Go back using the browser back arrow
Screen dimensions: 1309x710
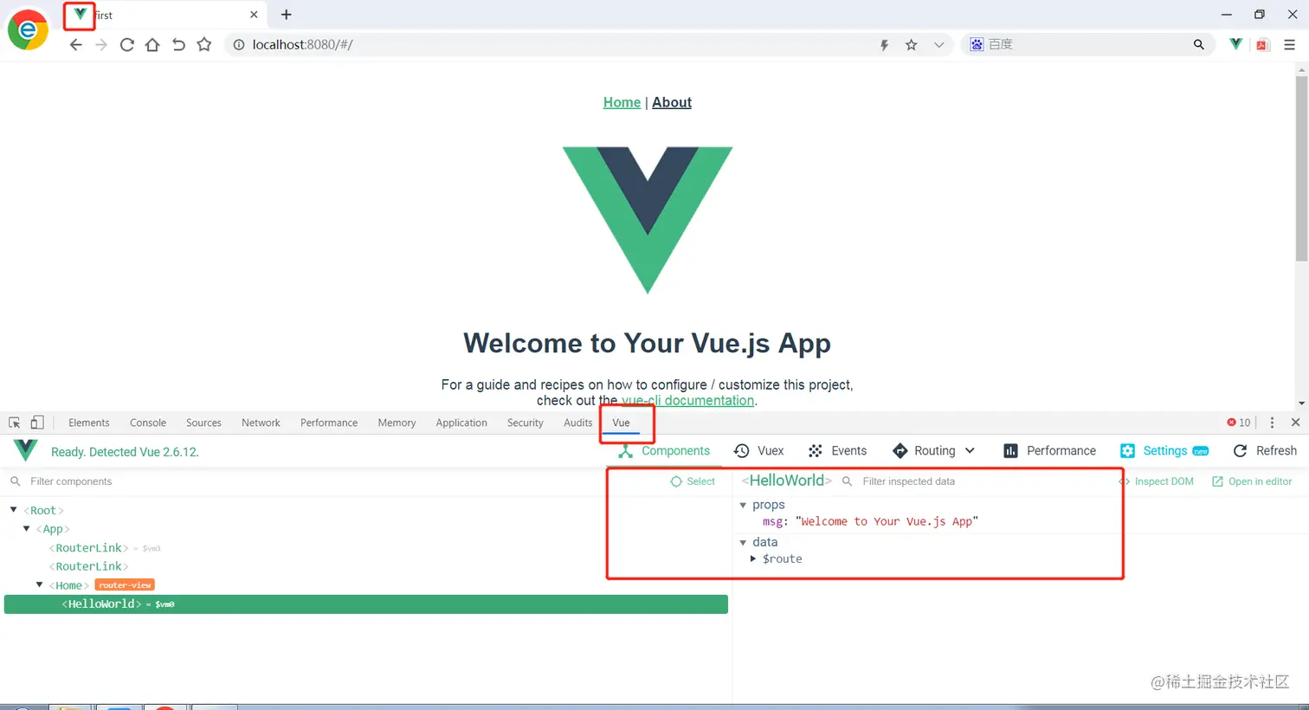tap(76, 45)
